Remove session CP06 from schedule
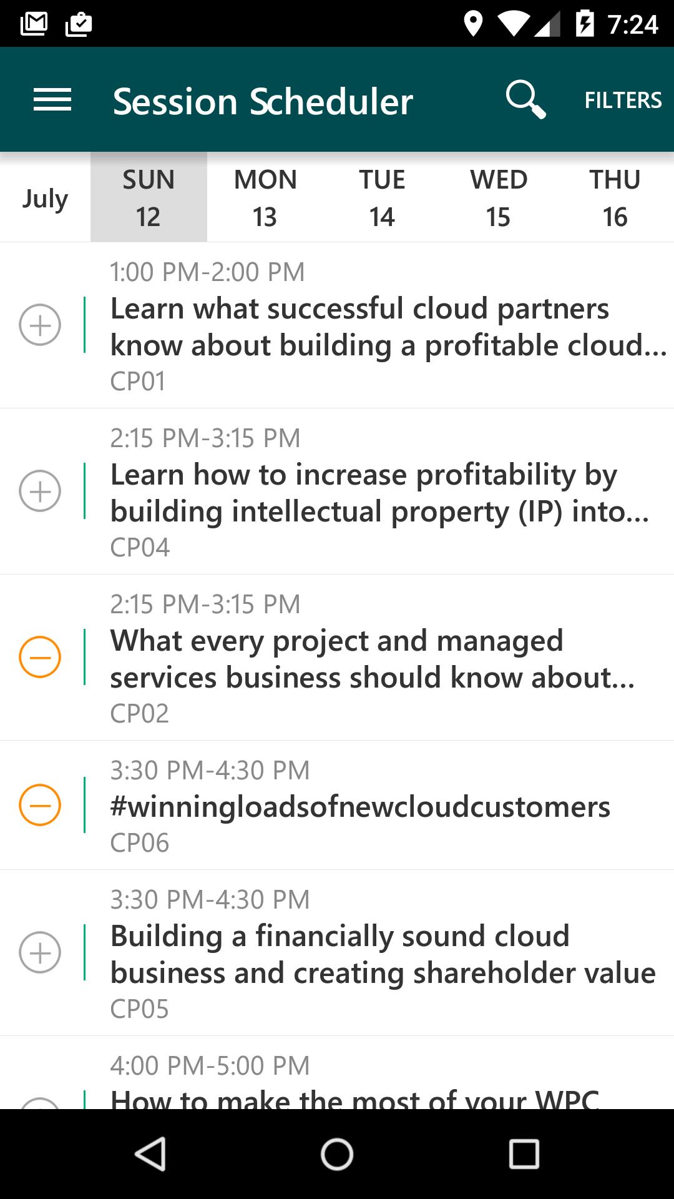Image resolution: width=674 pixels, height=1199 pixels. (x=40, y=805)
